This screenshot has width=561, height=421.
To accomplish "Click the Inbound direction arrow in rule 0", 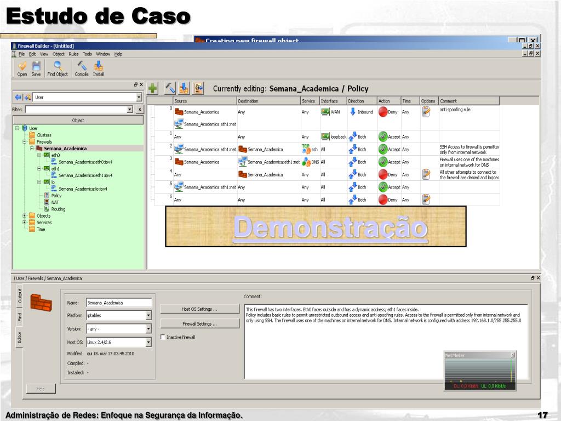I will pyautogui.click(x=353, y=112).
